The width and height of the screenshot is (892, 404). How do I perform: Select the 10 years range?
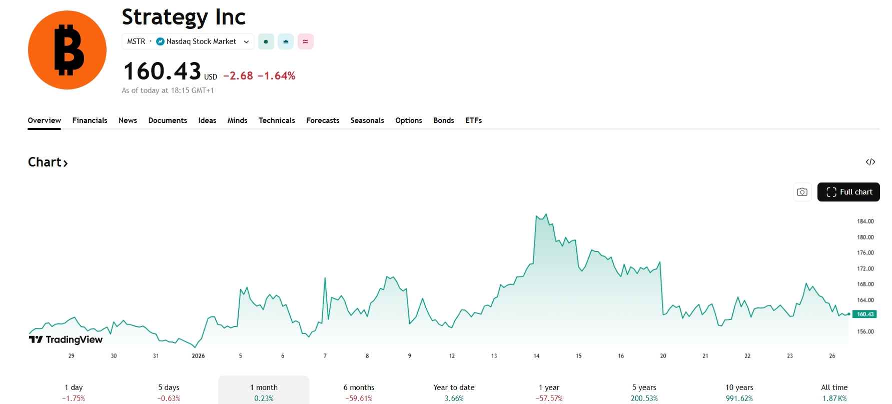pyautogui.click(x=739, y=392)
